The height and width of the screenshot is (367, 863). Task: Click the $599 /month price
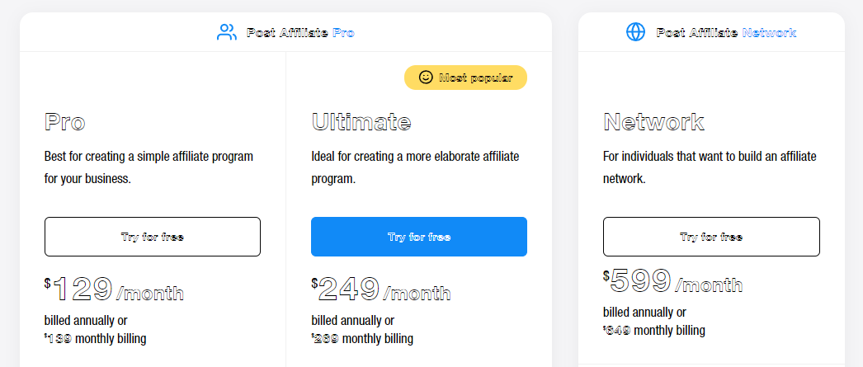tap(672, 281)
